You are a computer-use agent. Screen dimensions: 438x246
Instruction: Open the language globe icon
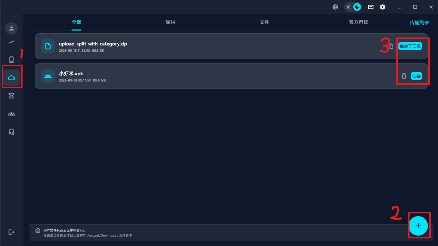(335, 7)
